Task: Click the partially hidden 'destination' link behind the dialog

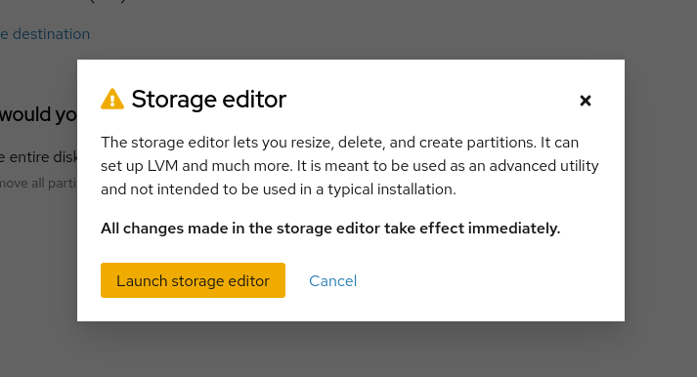Action: point(45,34)
